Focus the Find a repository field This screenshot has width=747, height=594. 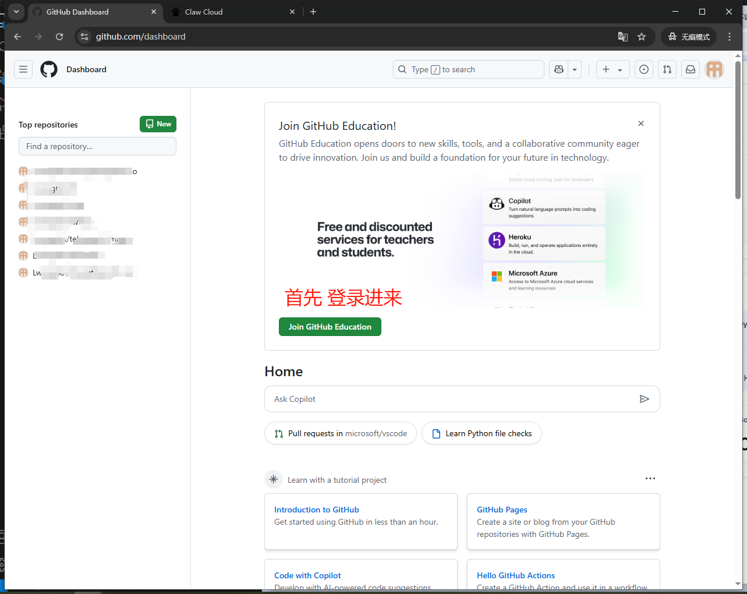click(x=97, y=146)
